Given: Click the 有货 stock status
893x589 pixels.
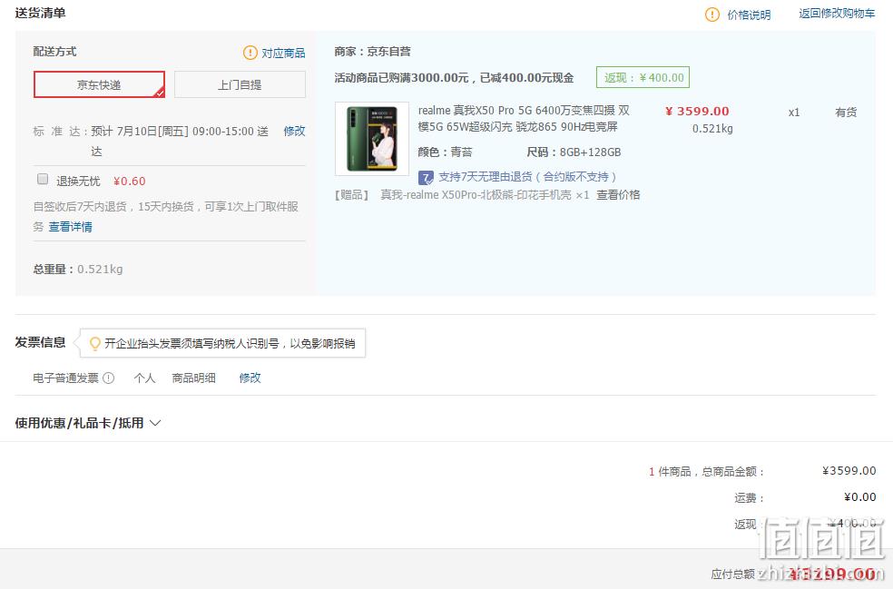Looking at the screenshot, I should [846, 113].
